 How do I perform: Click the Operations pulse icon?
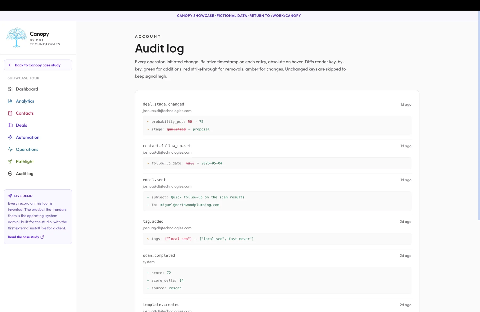10,149
